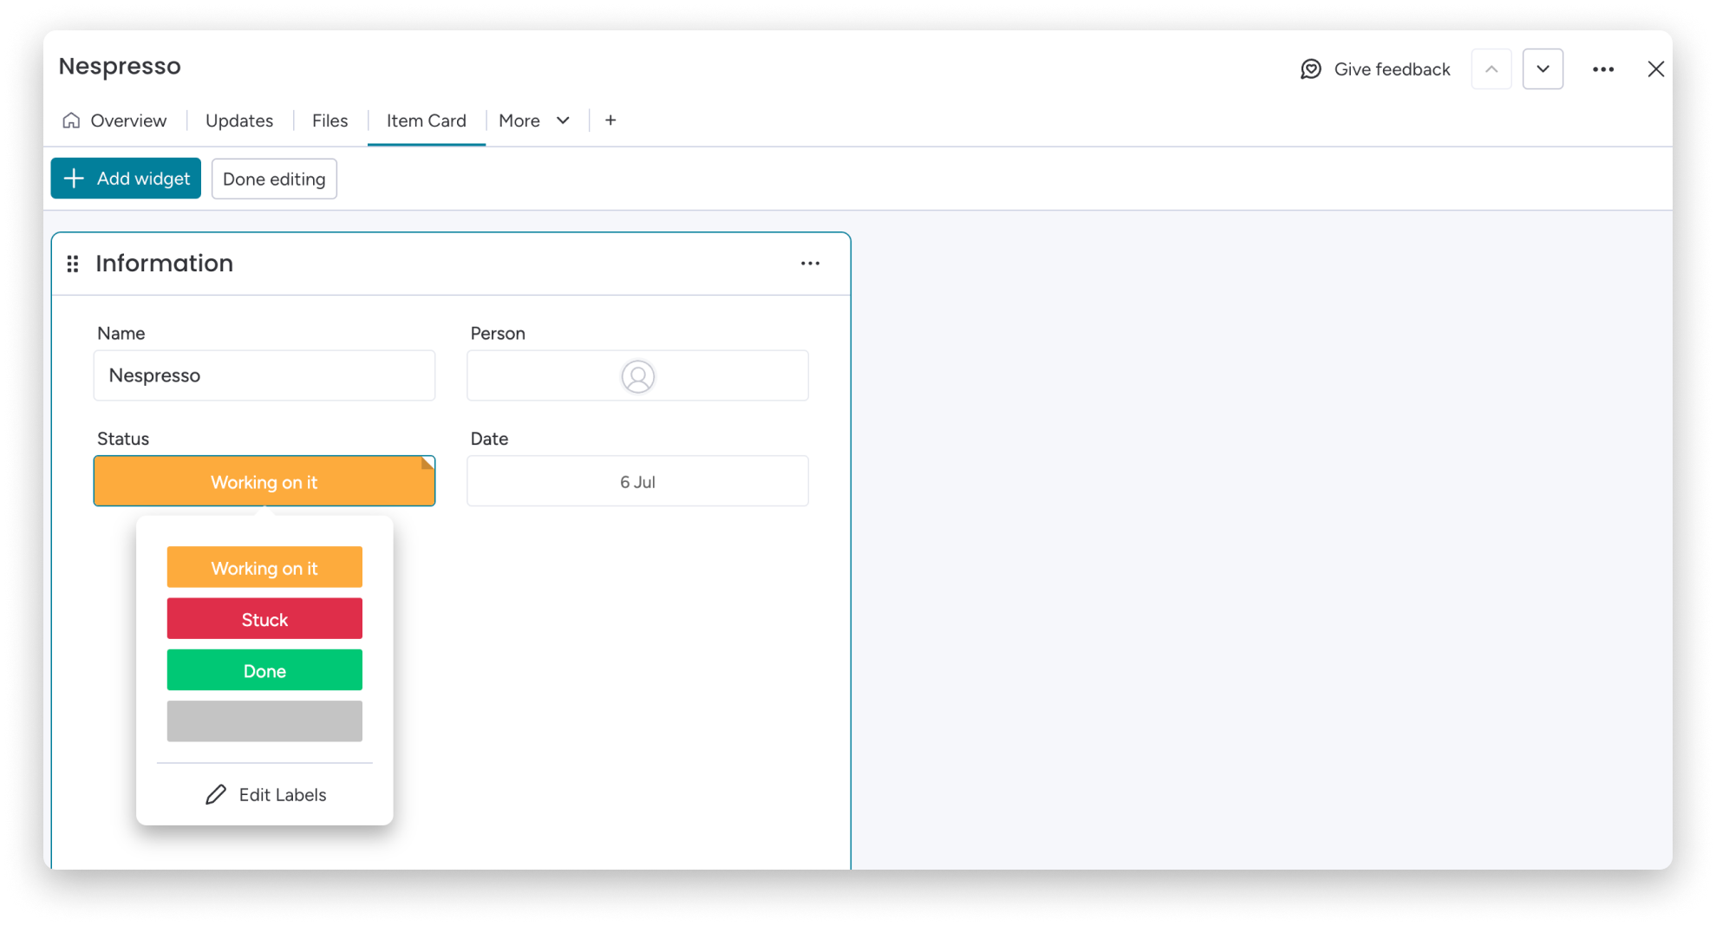Click the Overview home icon
Image resolution: width=1716 pixels, height=926 pixels.
(x=71, y=121)
